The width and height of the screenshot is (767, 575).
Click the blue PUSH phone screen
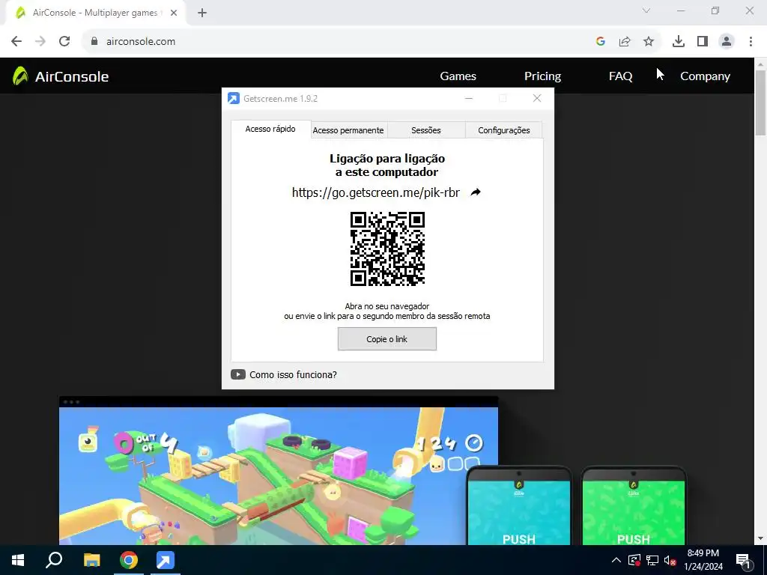pyautogui.click(x=519, y=512)
